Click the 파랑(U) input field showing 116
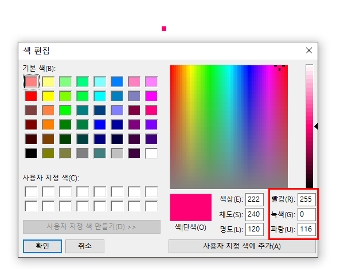 [x=306, y=229]
